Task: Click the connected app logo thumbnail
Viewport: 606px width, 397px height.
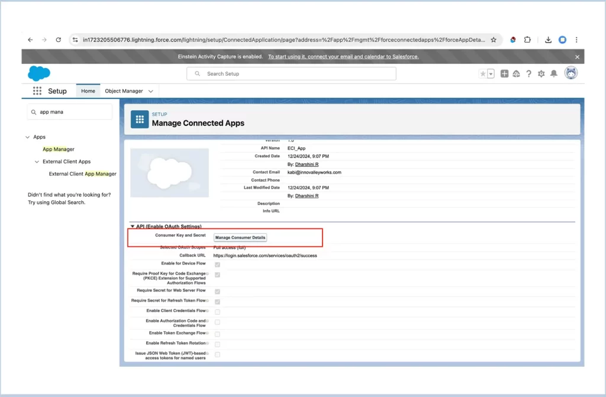Action: pos(170,173)
